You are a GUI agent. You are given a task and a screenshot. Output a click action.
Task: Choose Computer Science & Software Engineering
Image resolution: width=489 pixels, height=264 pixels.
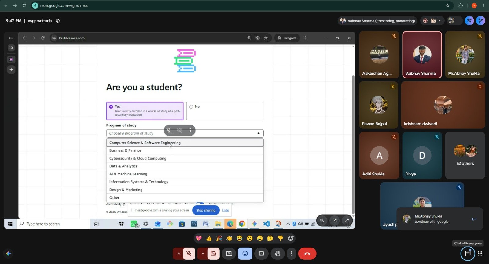coord(185,143)
